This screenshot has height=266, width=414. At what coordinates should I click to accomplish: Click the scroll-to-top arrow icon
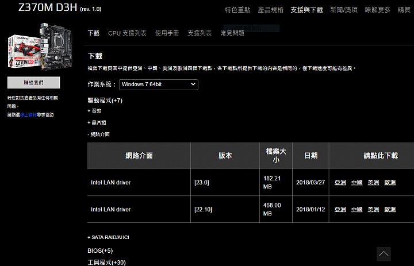coord(384,254)
